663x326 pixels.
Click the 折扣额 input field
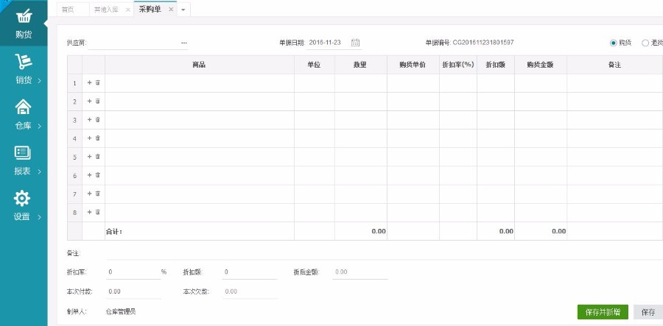(x=250, y=272)
